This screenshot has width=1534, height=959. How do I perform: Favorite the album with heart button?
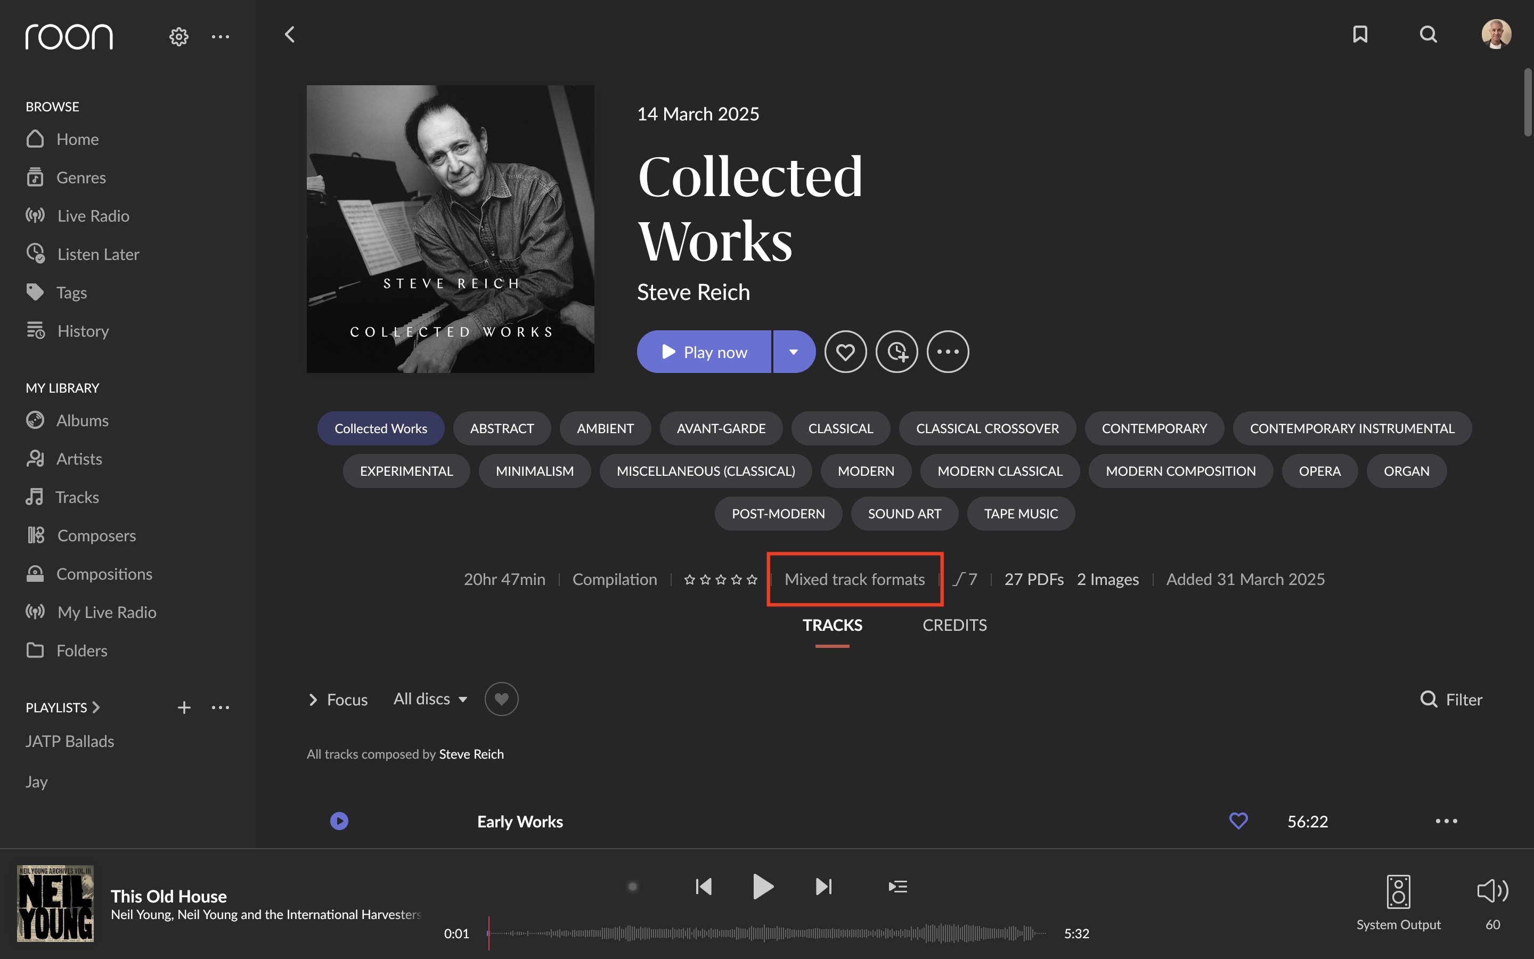coord(845,352)
